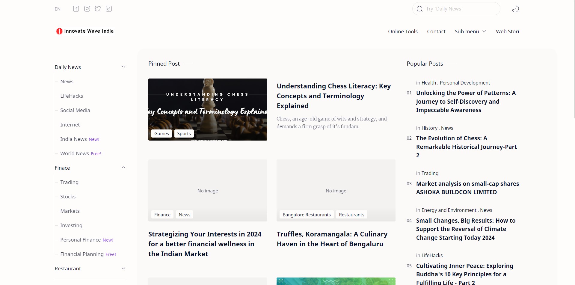575x285 pixels.
Task: Switch language via EN selector
Action: (58, 9)
